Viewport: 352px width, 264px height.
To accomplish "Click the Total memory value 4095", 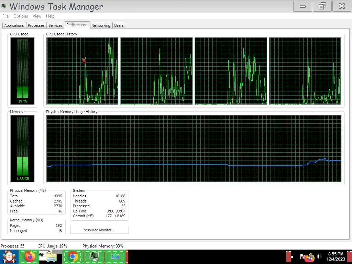I will coord(58,196).
